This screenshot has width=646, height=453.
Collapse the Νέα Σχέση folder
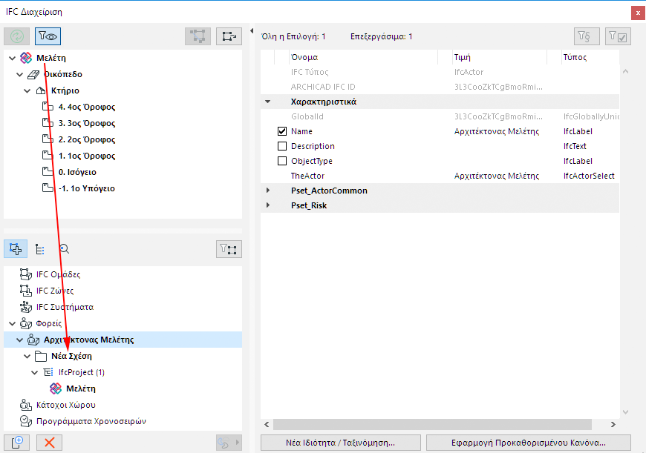(27, 356)
